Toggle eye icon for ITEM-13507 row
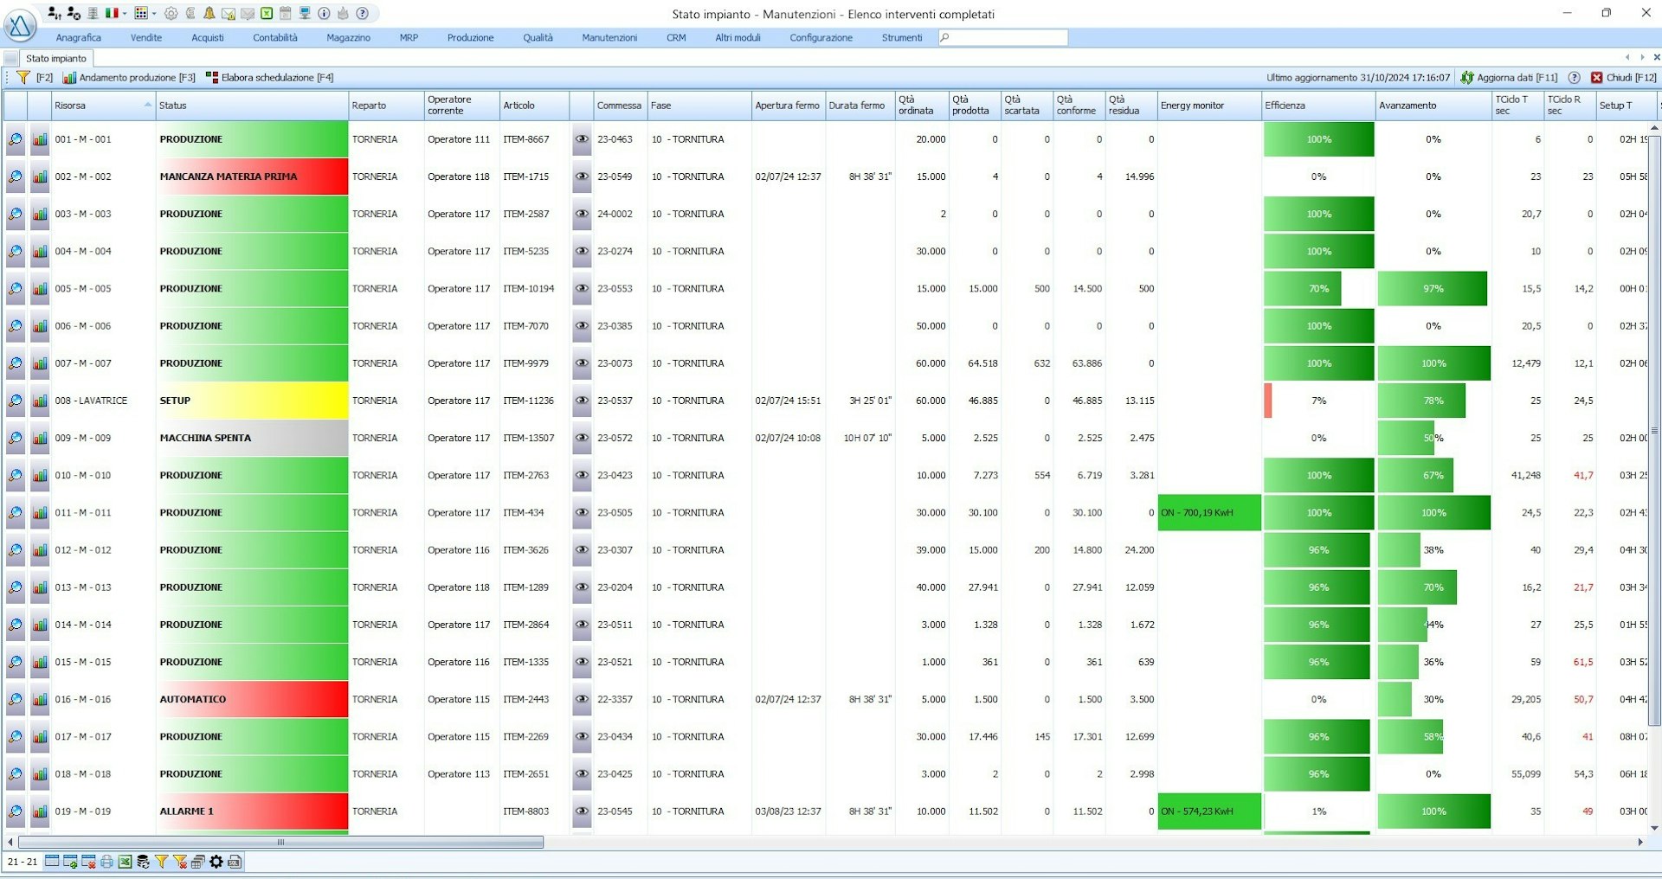This screenshot has height=879, width=1662. point(582,438)
